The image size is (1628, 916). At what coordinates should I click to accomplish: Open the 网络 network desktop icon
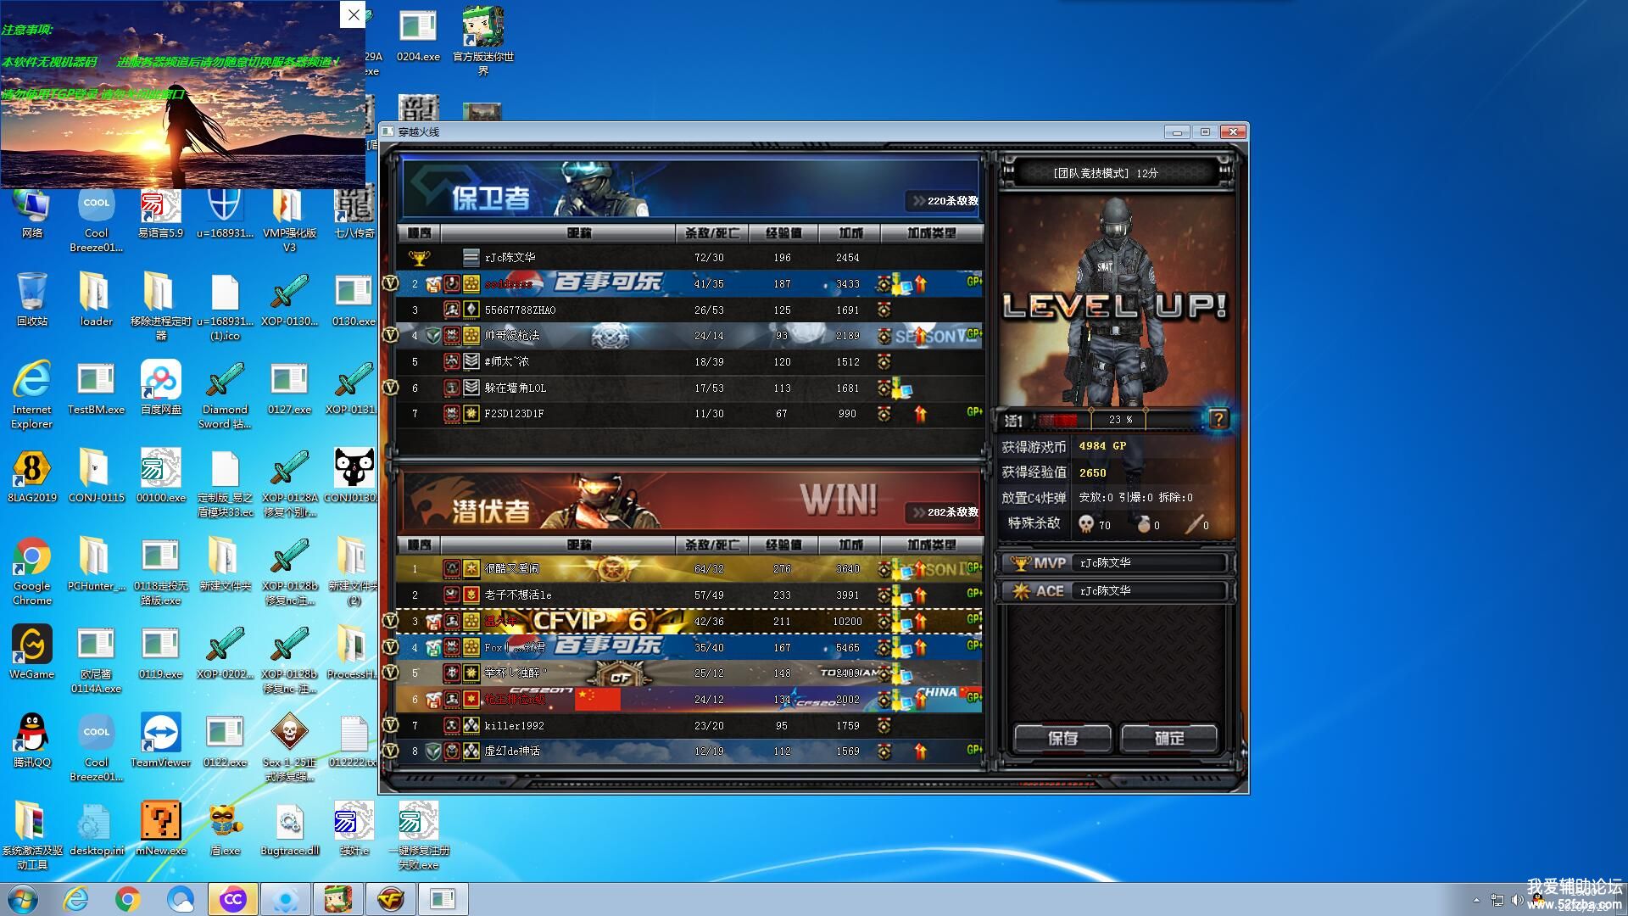pyautogui.click(x=32, y=212)
